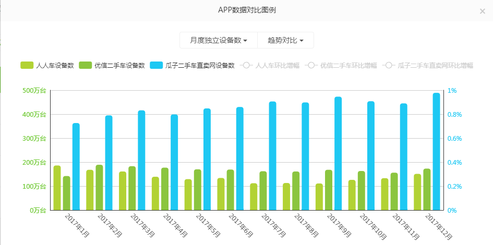Click 优信 green bar for 2017年6月

(x=231, y=190)
